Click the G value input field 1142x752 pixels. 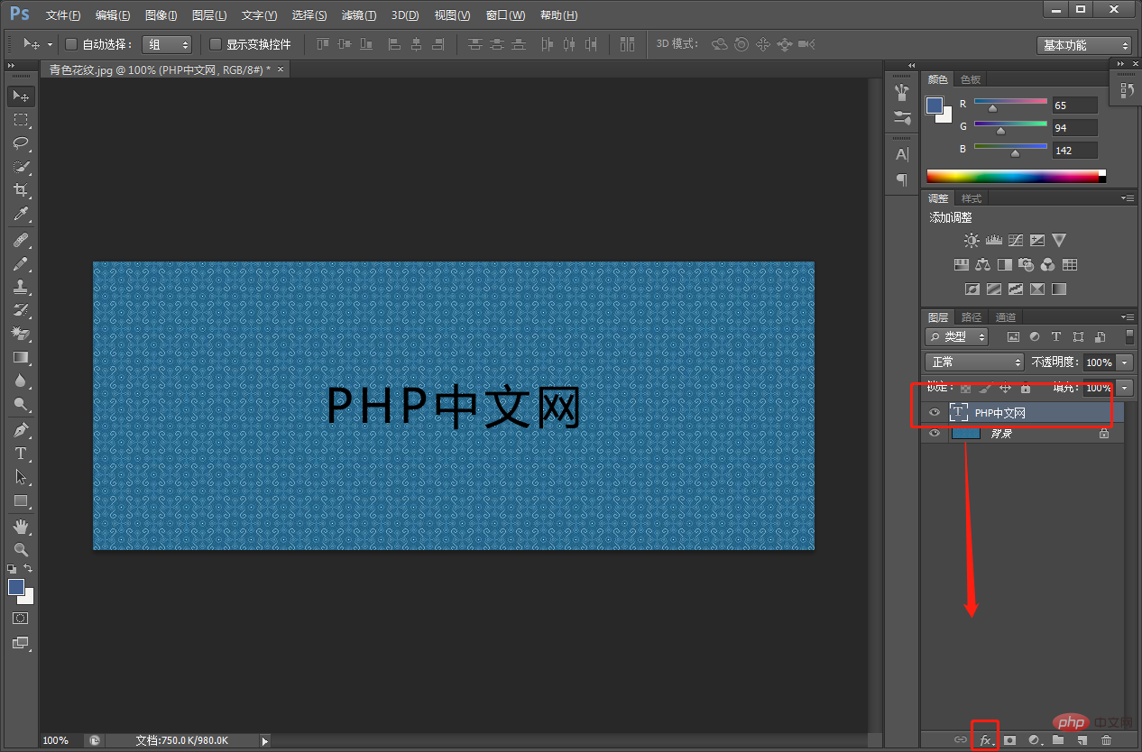point(1074,128)
